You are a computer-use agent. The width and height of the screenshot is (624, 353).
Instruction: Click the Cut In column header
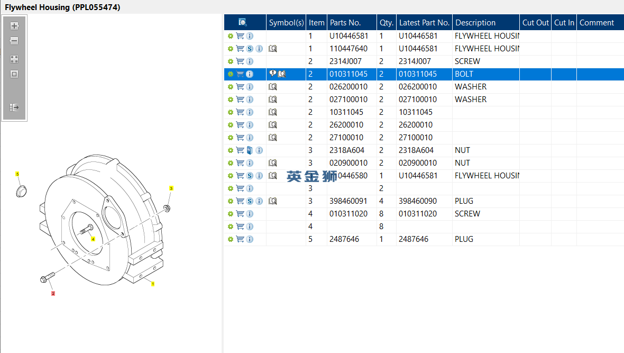click(564, 22)
